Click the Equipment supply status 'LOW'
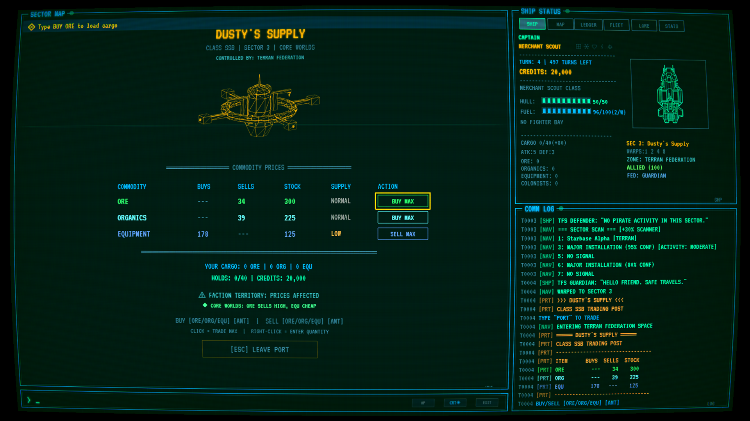This screenshot has height=421, width=750. 336,233
